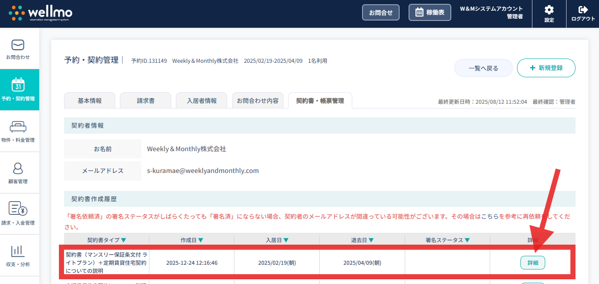This screenshot has width=599, height=284.
Task: Open 物件・料金管理 bed sidebar icon
Action: tap(18, 127)
